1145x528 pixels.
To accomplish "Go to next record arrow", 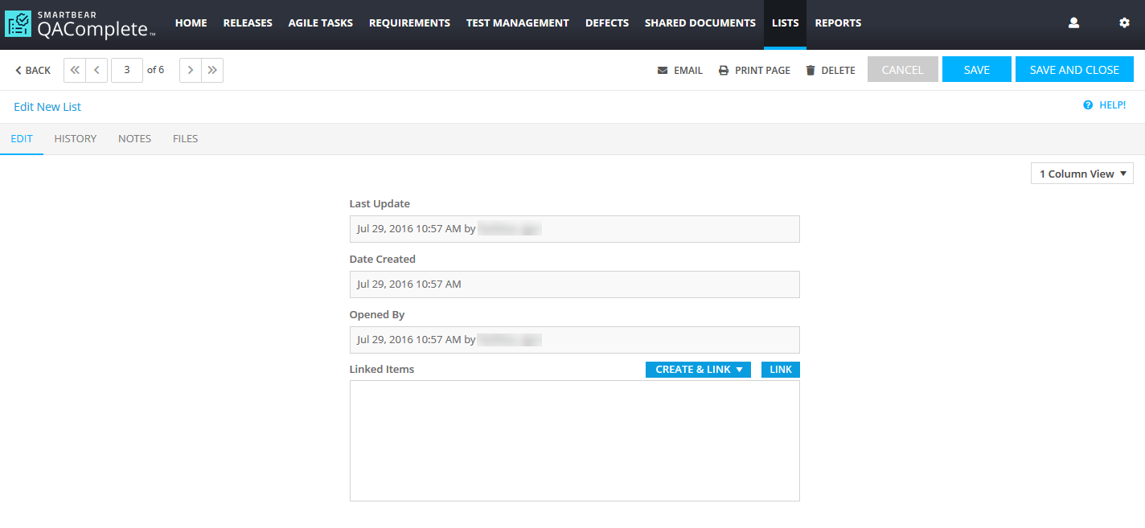I will tap(191, 70).
